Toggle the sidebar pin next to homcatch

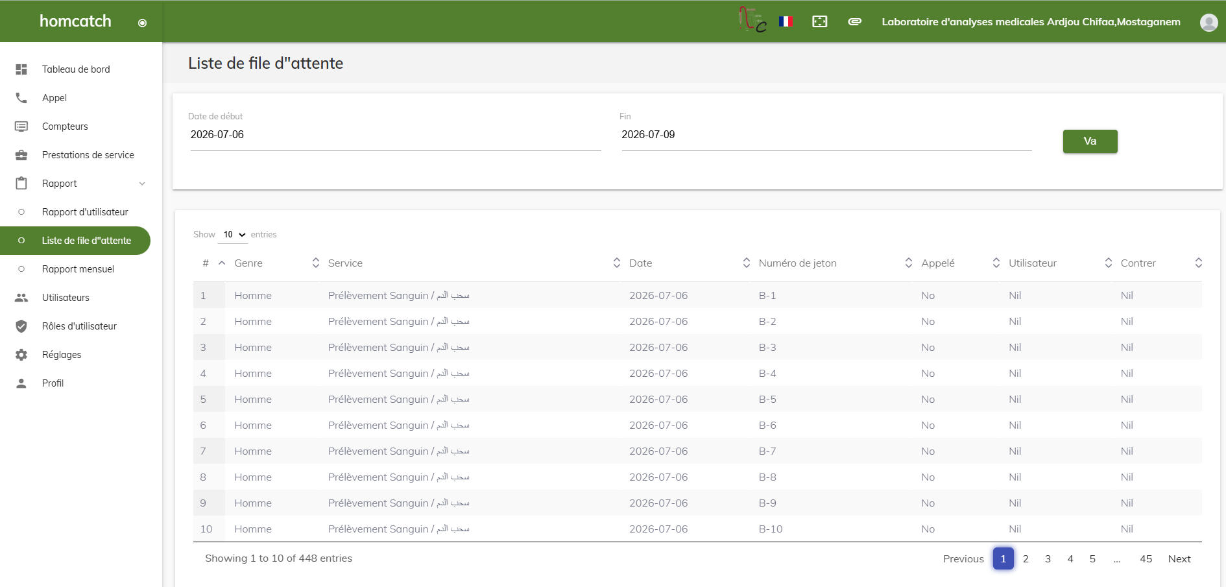tap(143, 23)
